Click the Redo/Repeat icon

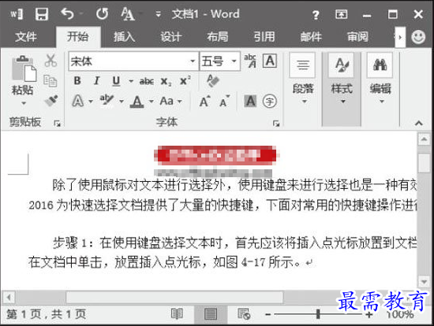point(102,13)
